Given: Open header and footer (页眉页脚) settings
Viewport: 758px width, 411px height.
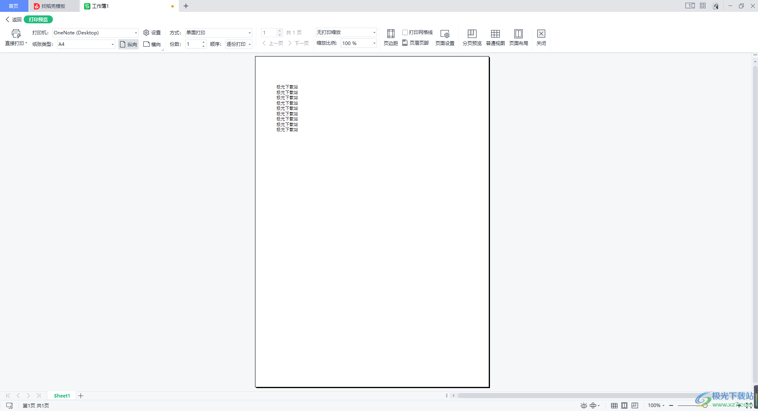Looking at the screenshot, I should tap(416, 43).
